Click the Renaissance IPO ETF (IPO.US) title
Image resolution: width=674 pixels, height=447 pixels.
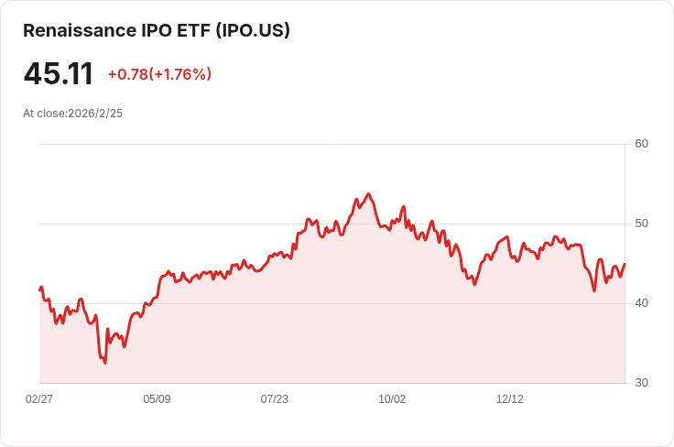[x=157, y=30]
